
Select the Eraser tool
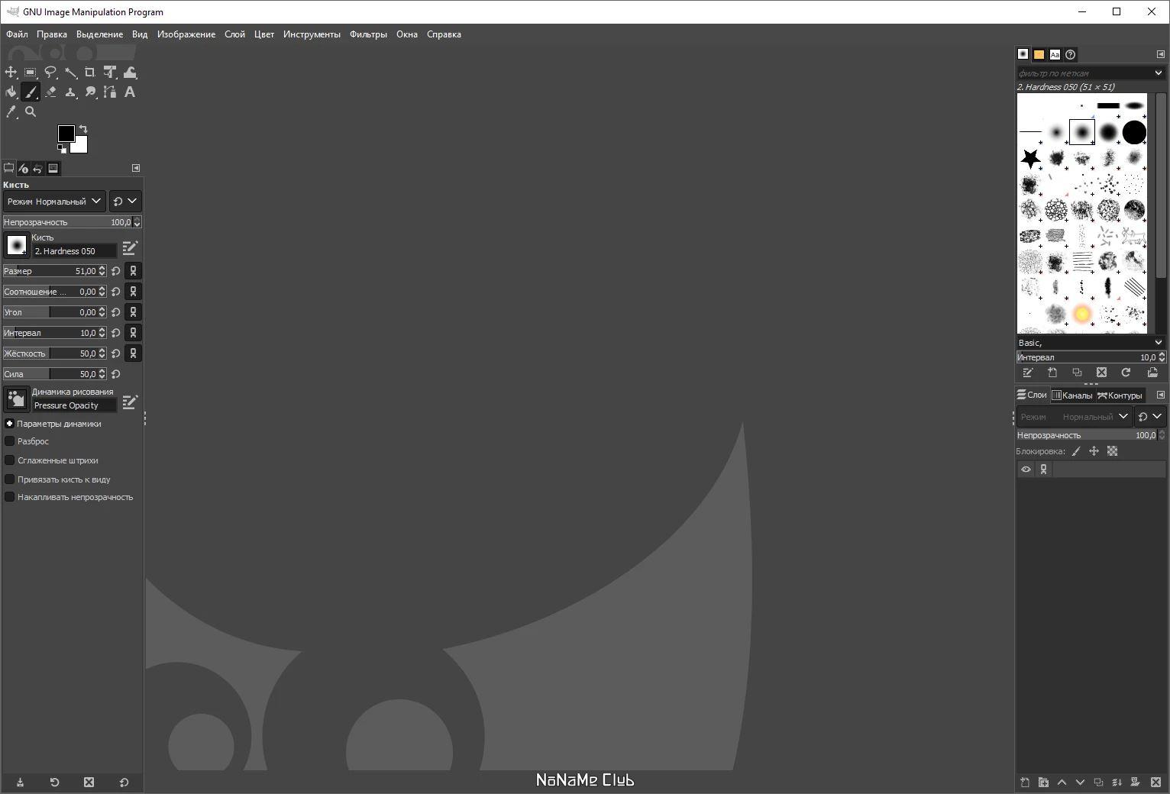coord(50,92)
